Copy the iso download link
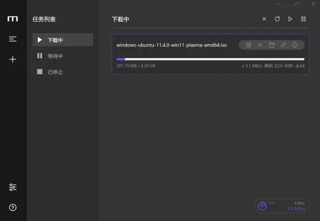Image resolution: width=320 pixels, height=221 pixels. coord(283,45)
